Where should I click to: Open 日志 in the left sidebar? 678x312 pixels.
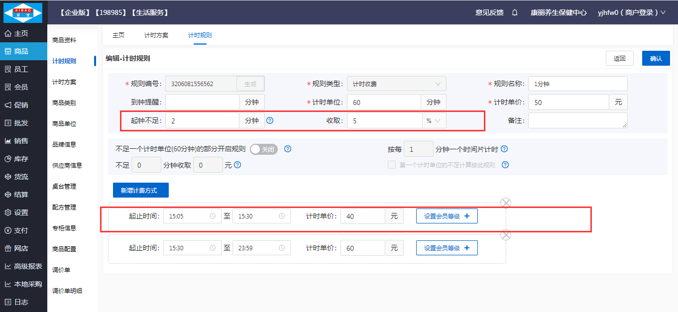tap(23, 302)
